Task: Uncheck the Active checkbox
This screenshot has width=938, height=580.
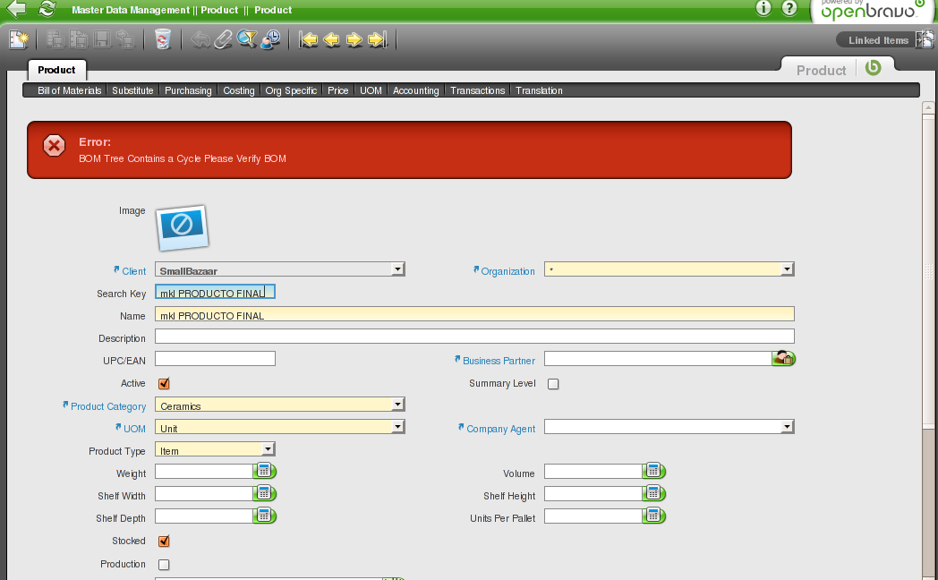Action: (x=164, y=384)
